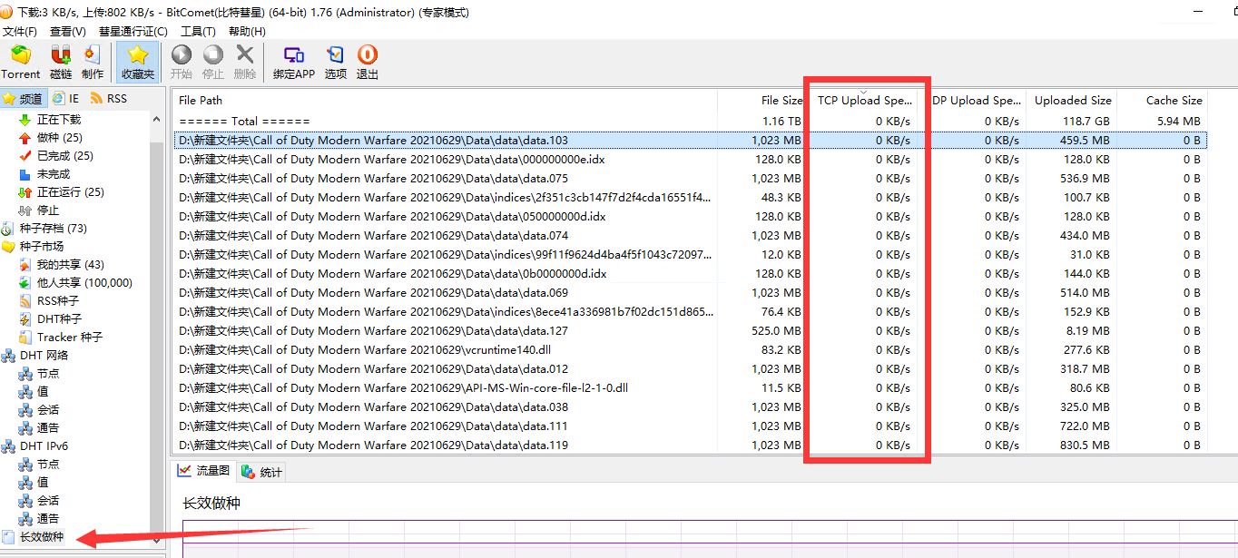
Task: Select the data.069 file row
Action: coord(690,292)
